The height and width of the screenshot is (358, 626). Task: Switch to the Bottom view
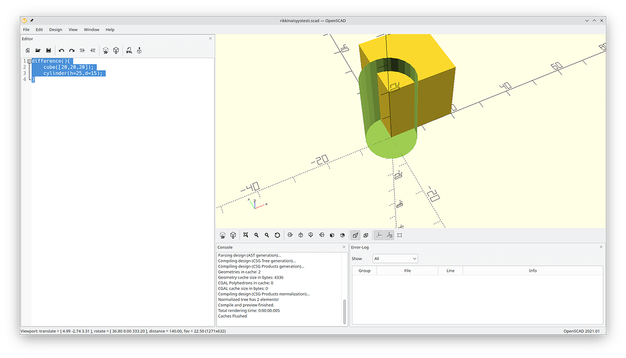point(311,235)
